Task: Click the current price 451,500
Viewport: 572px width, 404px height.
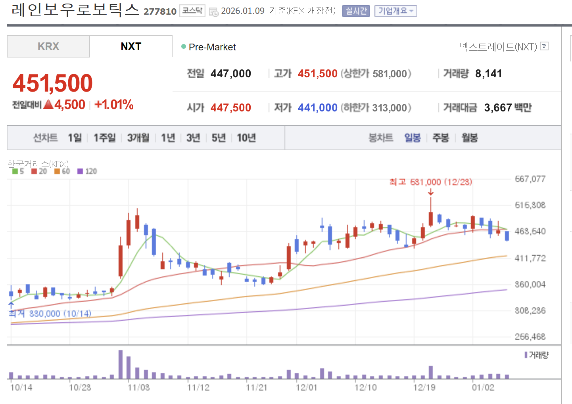Action: pyautogui.click(x=52, y=83)
